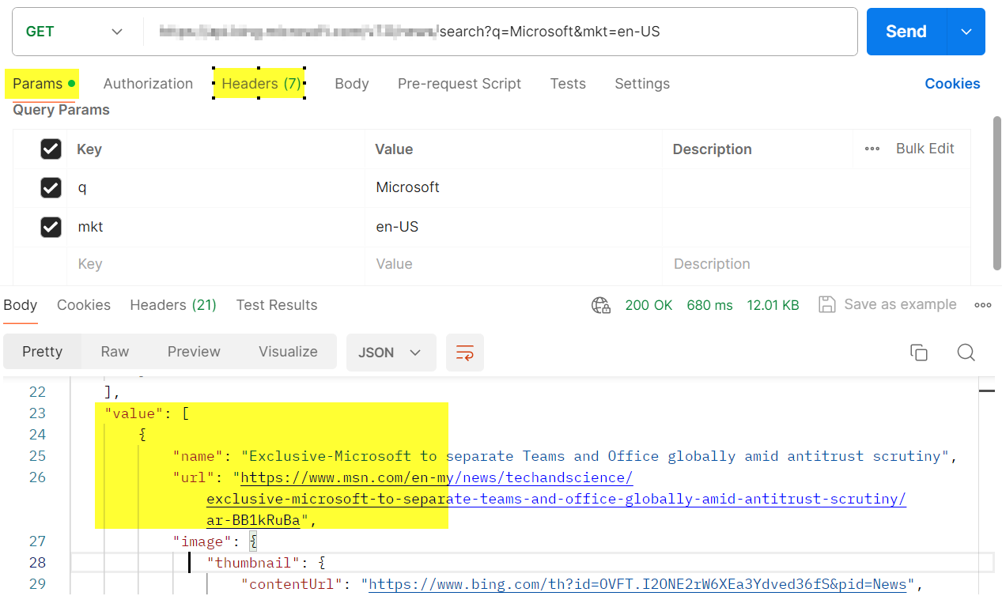The image size is (1002, 596).
Task: Open the Test Results tab
Action: (x=277, y=305)
